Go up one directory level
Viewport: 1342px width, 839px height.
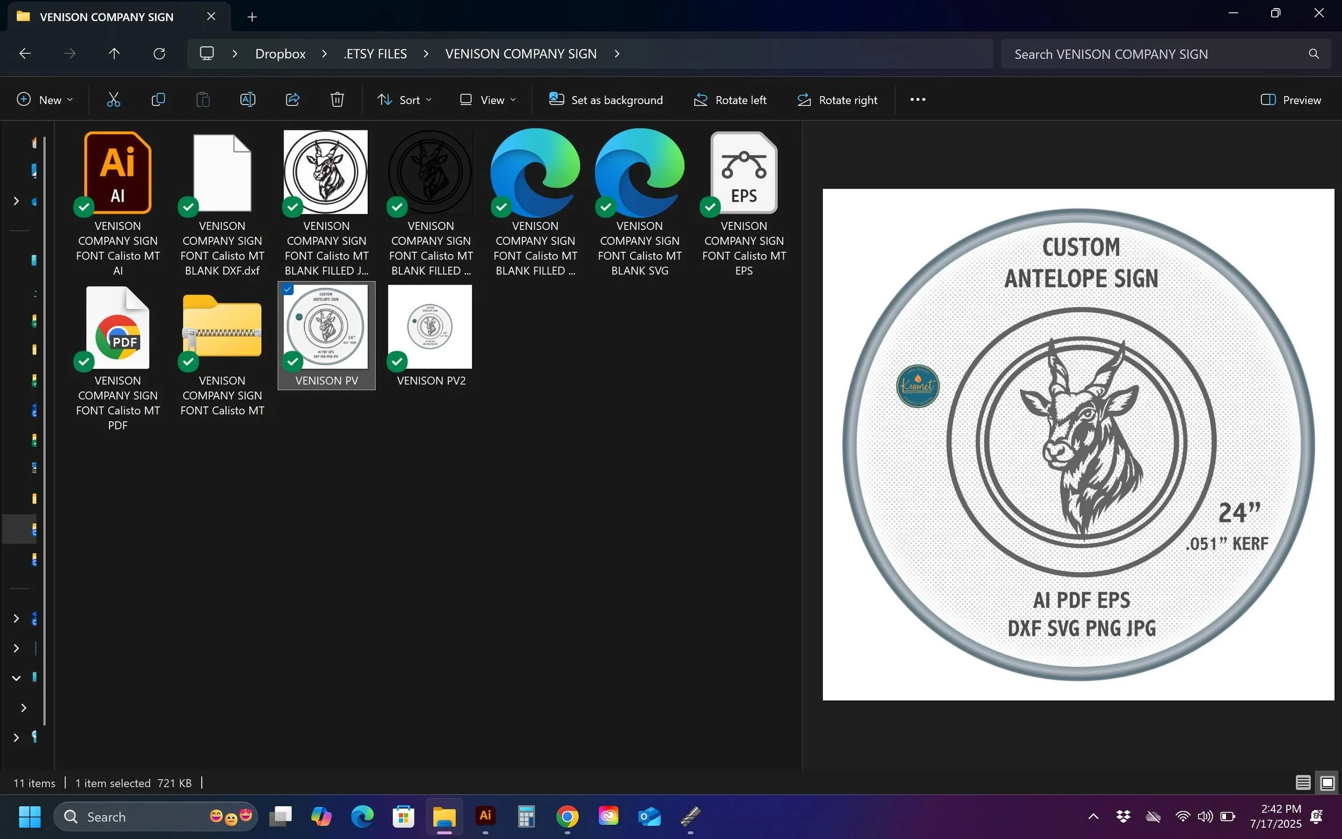coord(114,54)
